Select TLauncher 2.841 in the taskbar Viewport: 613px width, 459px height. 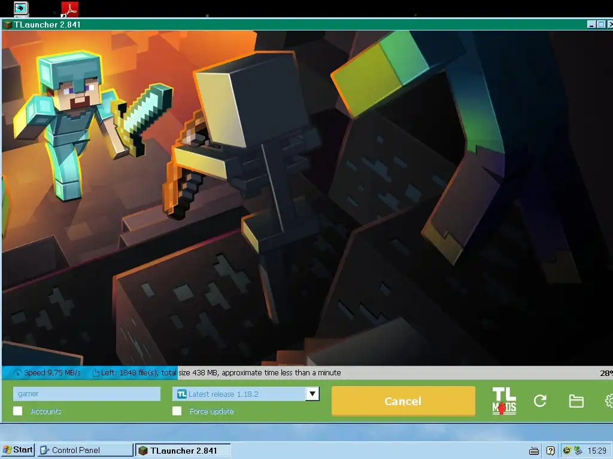click(183, 451)
